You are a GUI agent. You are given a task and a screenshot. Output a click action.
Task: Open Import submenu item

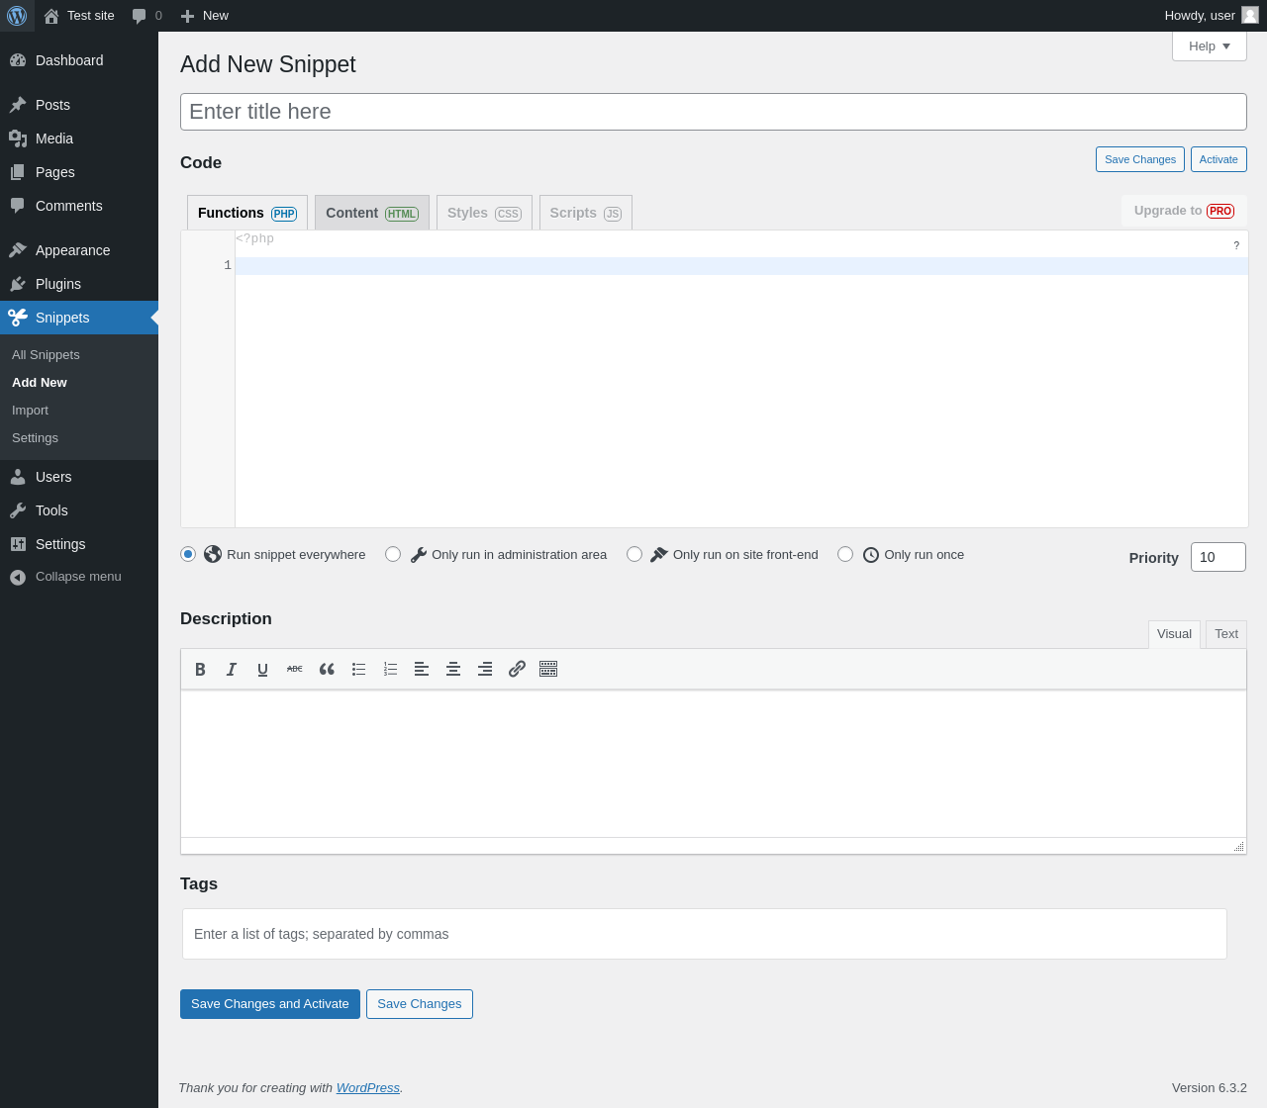click(30, 411)
